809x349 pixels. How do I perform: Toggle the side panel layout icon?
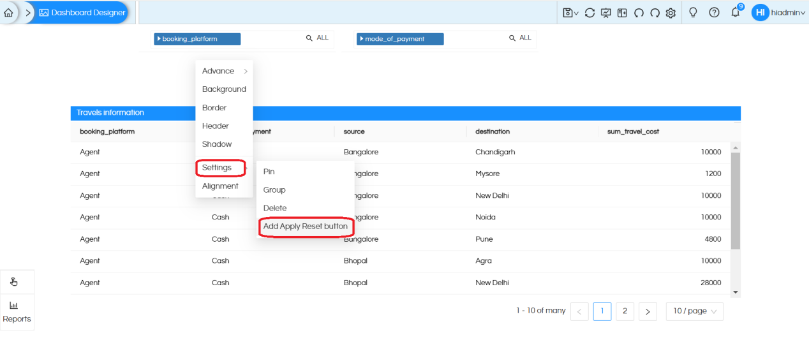coord(622,13)
